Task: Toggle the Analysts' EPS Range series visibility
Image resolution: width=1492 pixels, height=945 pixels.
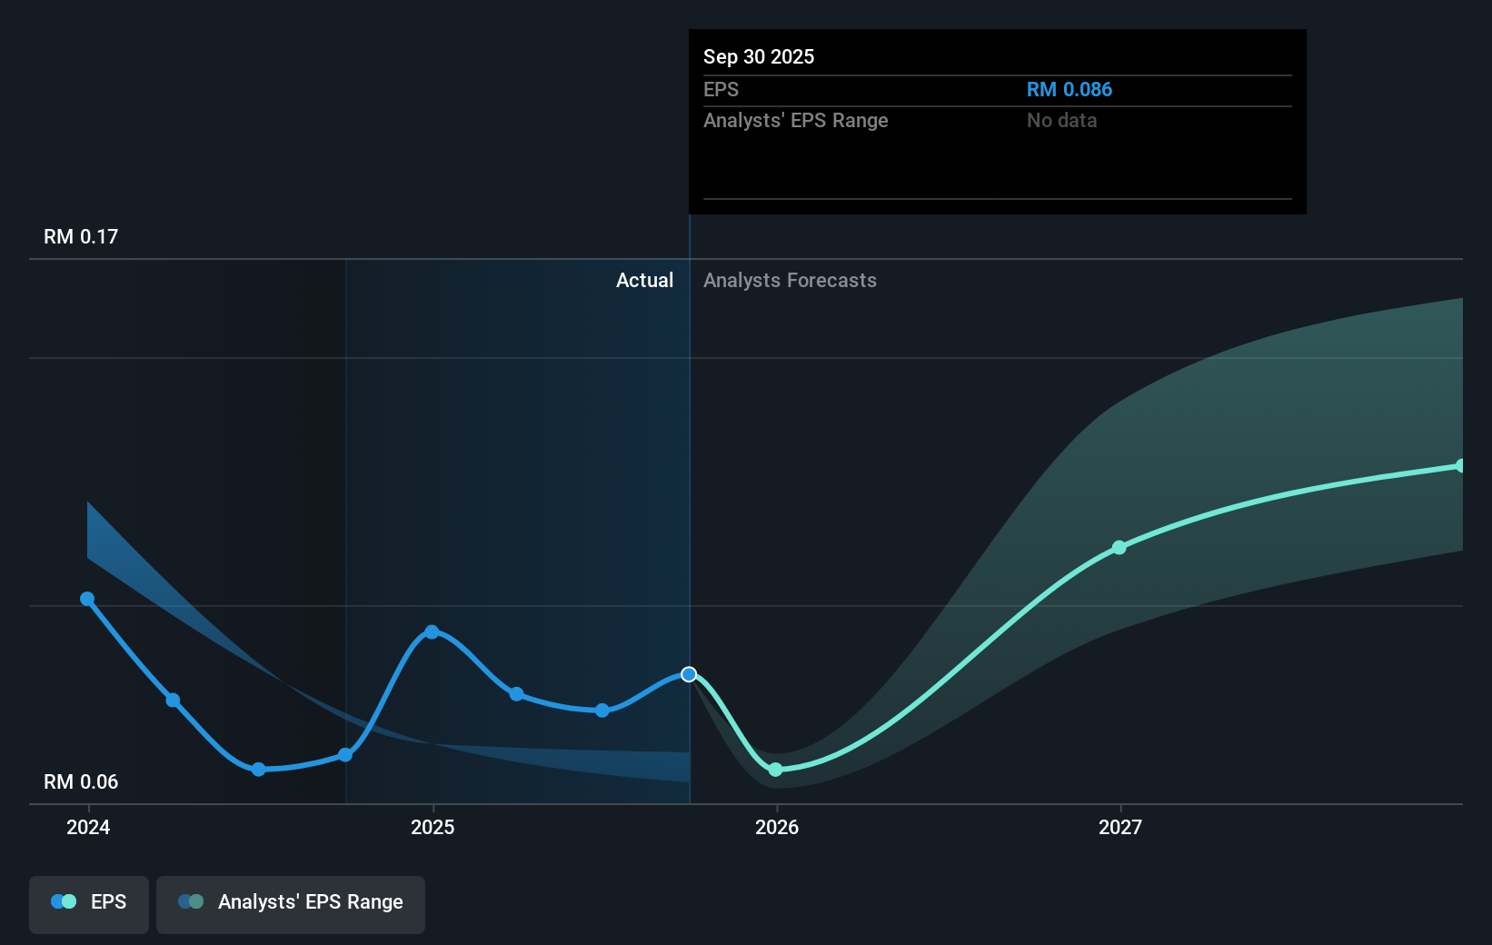Action: tap(290, 904)
